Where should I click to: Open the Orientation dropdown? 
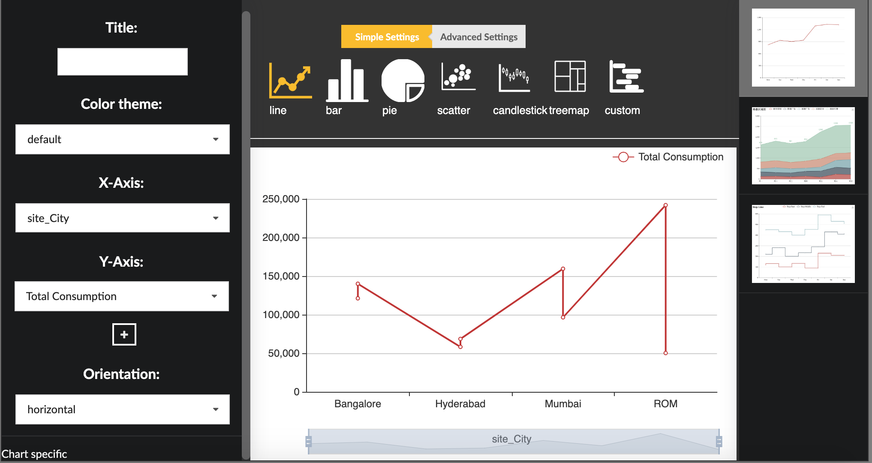coord(122,409)
